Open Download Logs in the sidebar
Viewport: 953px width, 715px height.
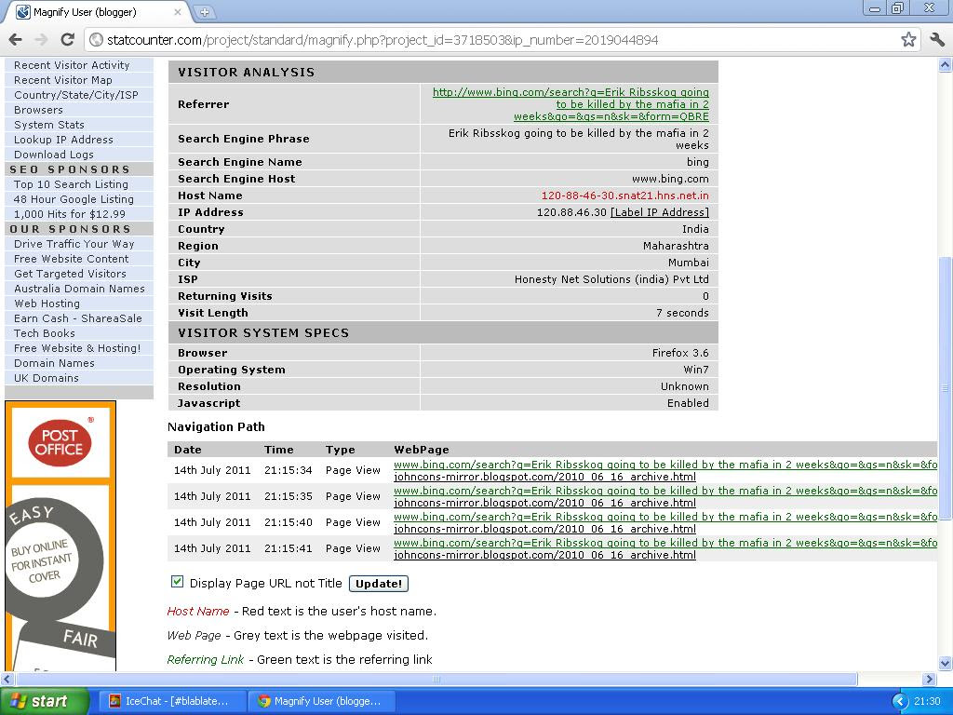tap(54, 155)
